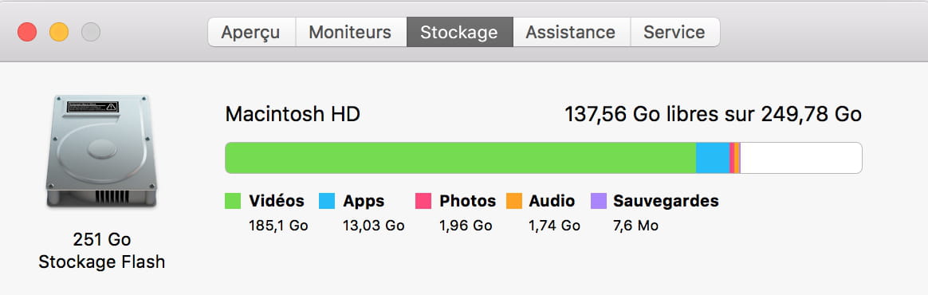Click the Macintosh HD drive icon

101,151
